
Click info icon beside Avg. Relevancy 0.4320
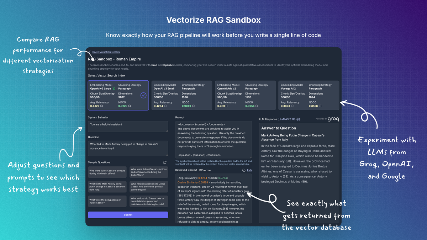[102, 106]
